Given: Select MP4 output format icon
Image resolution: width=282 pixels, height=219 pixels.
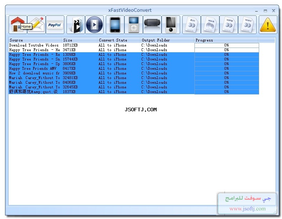Looking at the screenshot, I should click(210, 24).
